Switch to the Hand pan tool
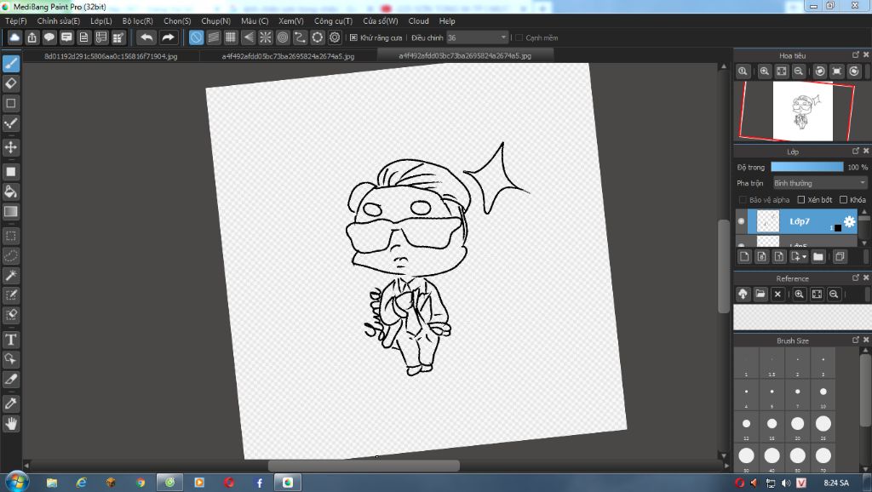Screen dimensions: 872x492 (10, 424)
